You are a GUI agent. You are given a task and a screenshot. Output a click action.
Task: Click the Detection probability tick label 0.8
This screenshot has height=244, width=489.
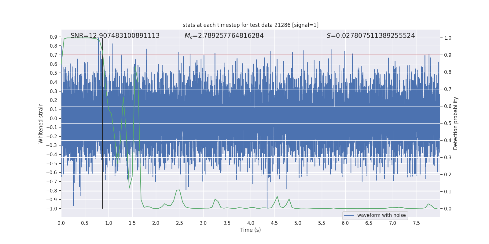448,72
